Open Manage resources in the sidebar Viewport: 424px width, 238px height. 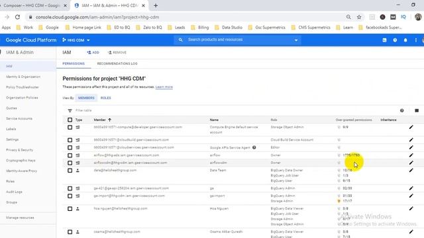click(20, 218)
